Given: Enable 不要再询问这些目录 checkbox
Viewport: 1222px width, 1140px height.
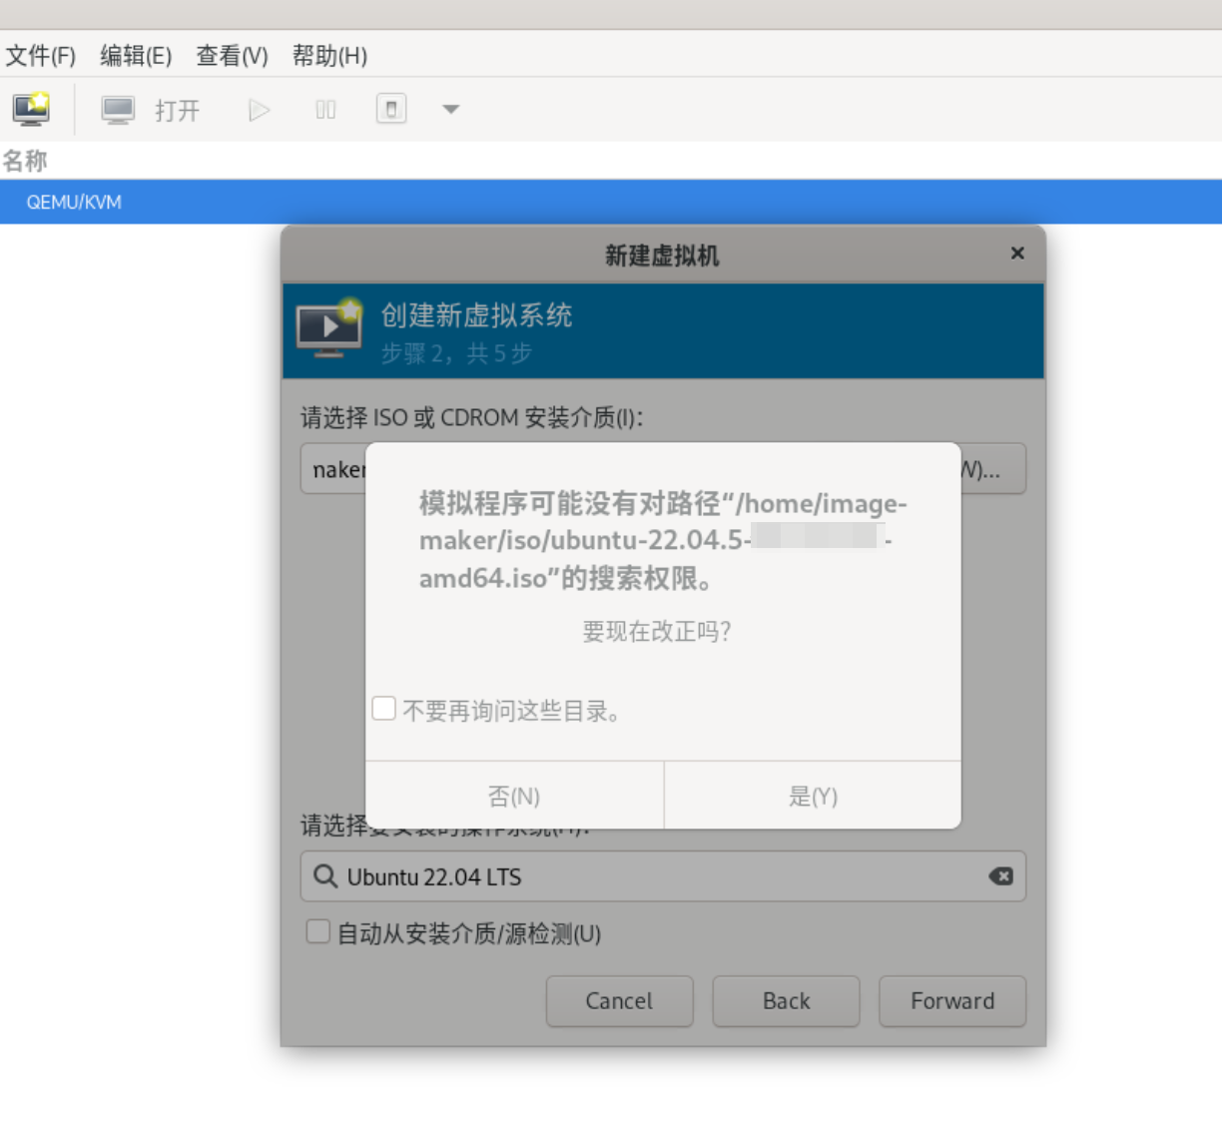Looking at the screenshot, I should 384,709.
